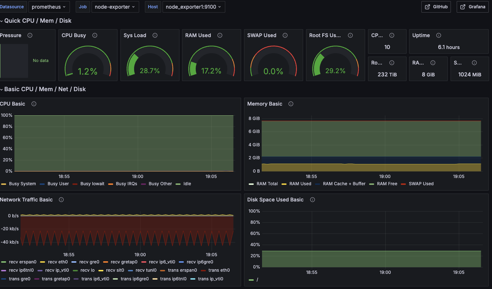The height and width of the screenshot is (289, 492).
Task: Click the No data text in Pressure panel
Action: (41, 61)
